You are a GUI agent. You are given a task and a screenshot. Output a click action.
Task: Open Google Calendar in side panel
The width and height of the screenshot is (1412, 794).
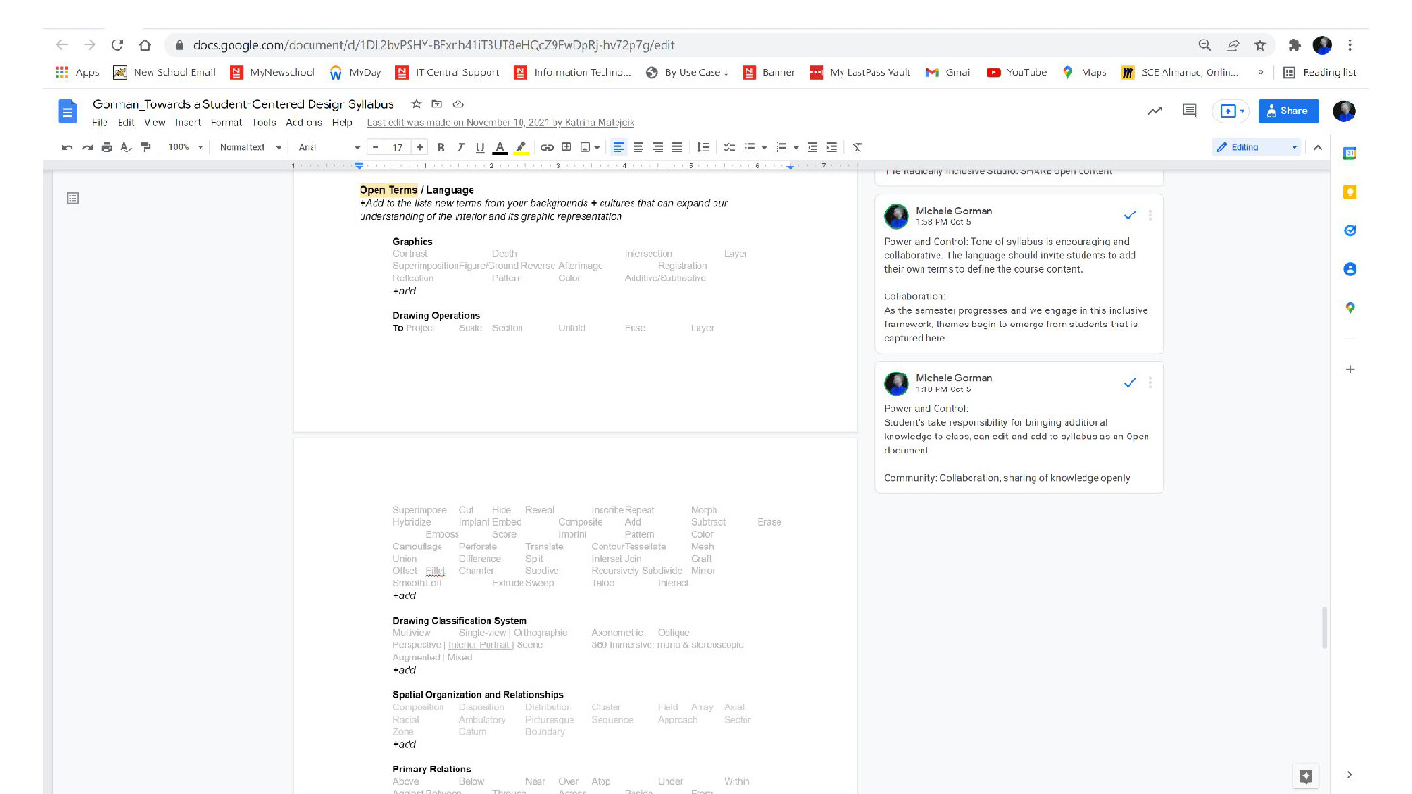1349,153
